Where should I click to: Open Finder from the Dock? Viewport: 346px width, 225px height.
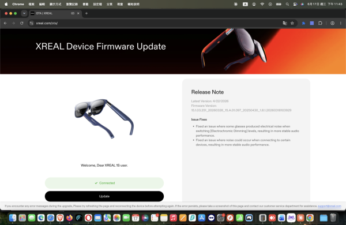click(13, 218)
